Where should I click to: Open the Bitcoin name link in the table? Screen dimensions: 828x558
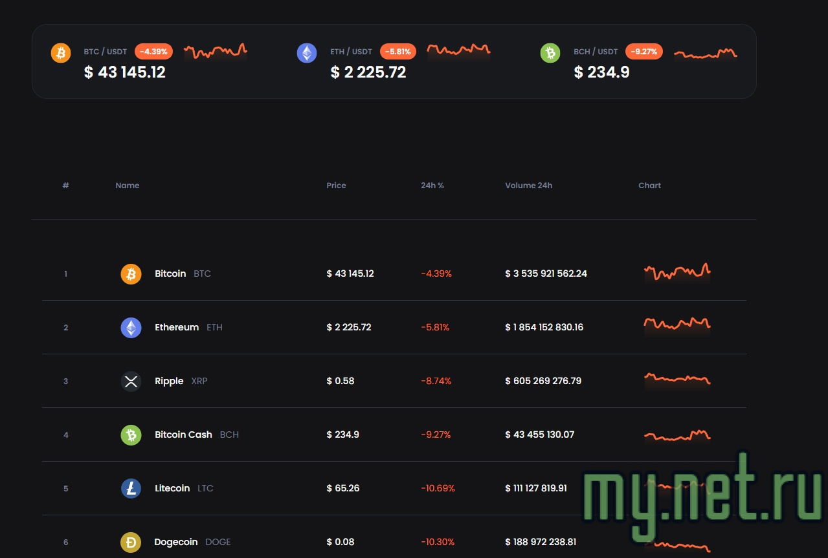170,274
